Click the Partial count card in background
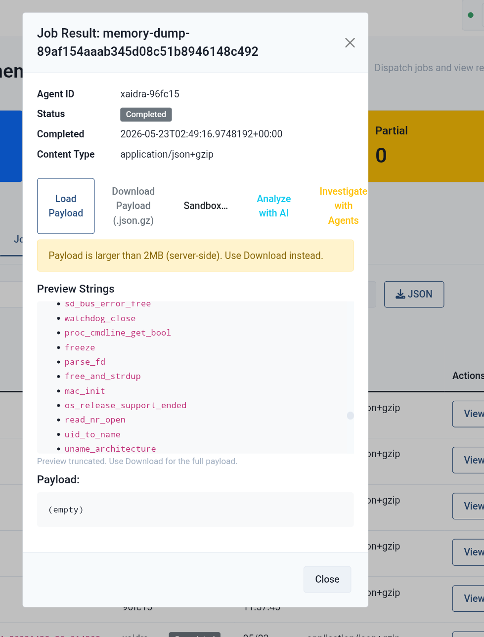 tap(426, 146)
